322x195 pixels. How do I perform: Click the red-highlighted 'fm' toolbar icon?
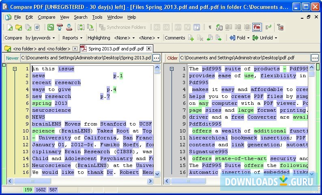[257, 27]
